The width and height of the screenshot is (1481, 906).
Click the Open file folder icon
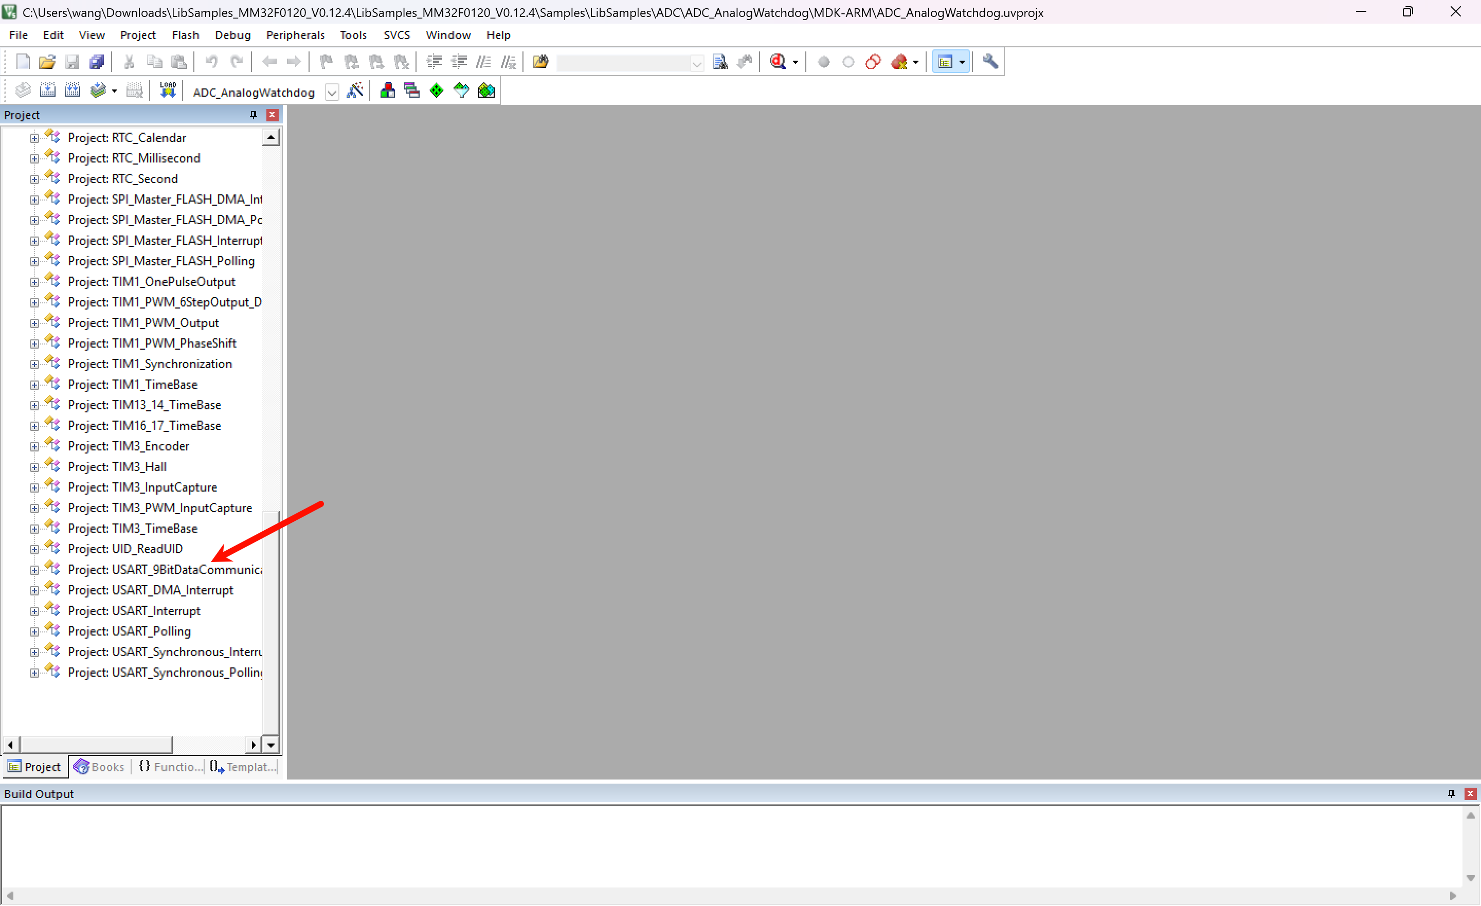[x=47, y=62]
